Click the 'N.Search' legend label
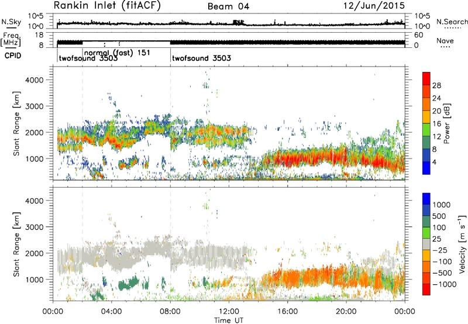Viewport: 468px width, 324px height. [x=452, y=22]
